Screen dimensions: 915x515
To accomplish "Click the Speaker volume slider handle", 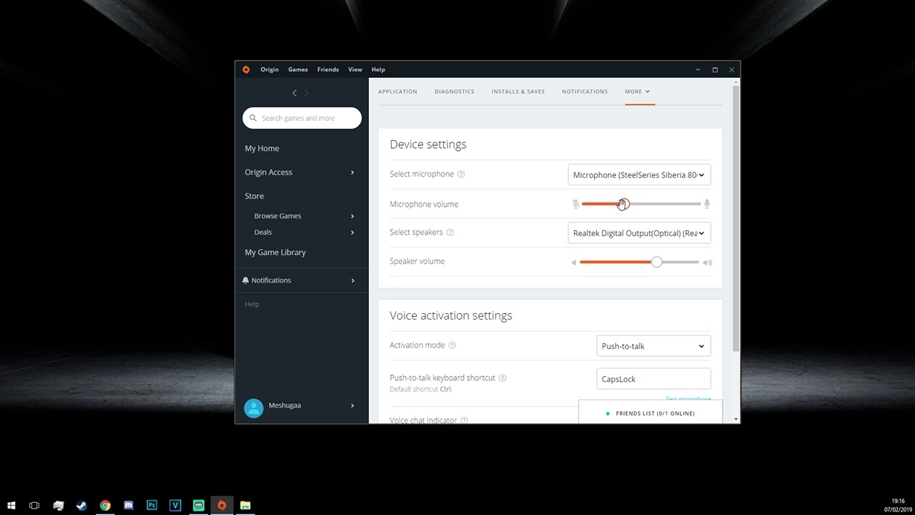I will click(x=657, y=263).
